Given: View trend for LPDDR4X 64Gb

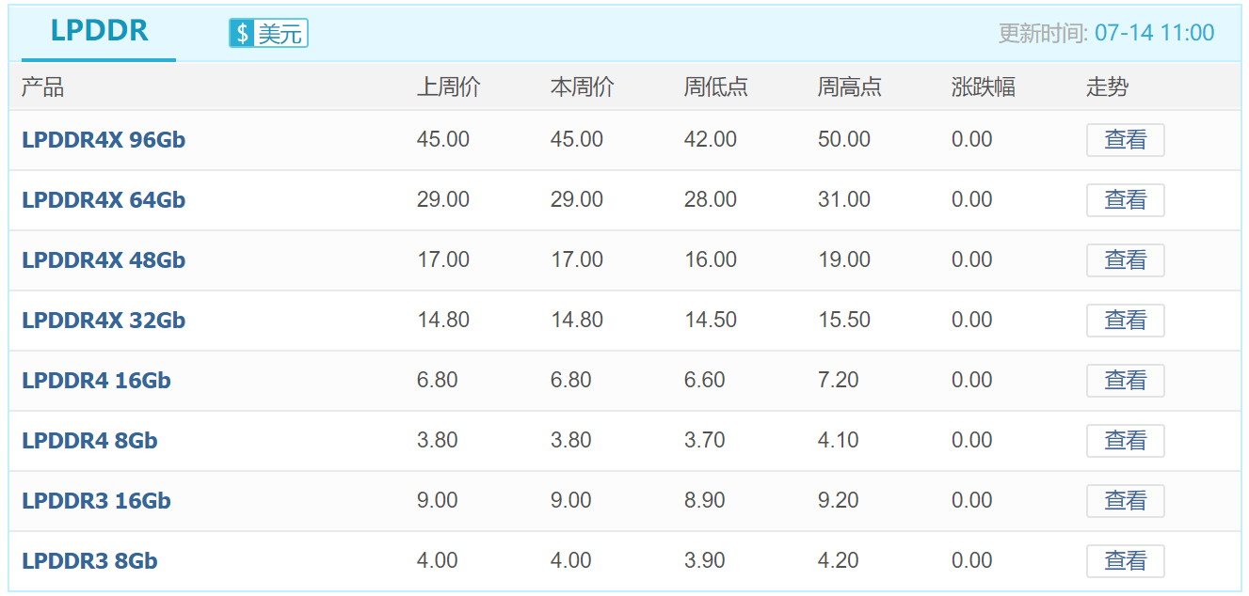Looking at the screenshot, I should [1126, 200].
